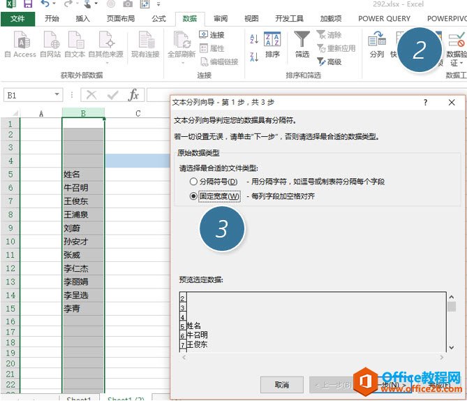The height and width of the screenshot is (401, 467).
Task: Click the From Text (自文本) import icon
Action: point(75,43)
